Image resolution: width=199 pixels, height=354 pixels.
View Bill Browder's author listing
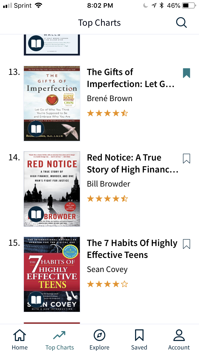[109, 184]
